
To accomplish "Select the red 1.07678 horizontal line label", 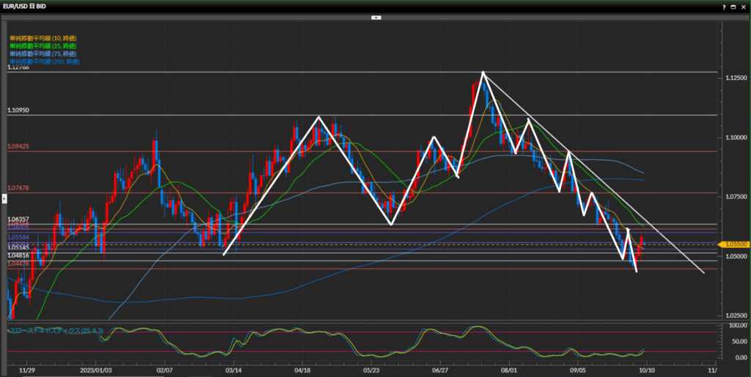I will [x=18, y=188].
